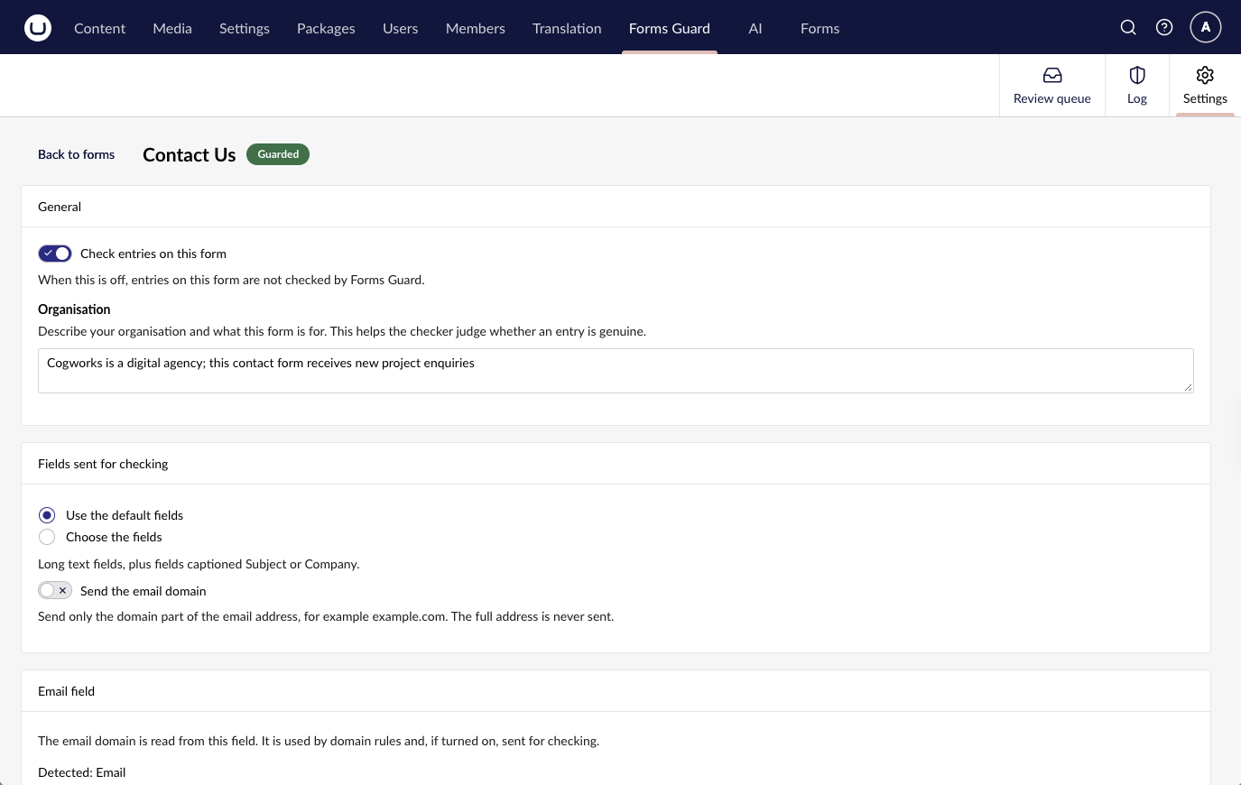
Task: Click Back to forms link
Action: 77,154
